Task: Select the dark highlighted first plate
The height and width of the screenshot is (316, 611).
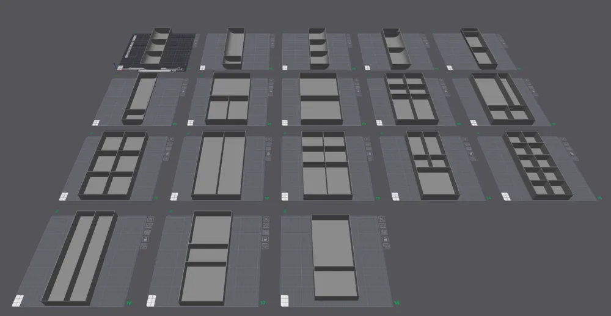Action: (155, 48)
